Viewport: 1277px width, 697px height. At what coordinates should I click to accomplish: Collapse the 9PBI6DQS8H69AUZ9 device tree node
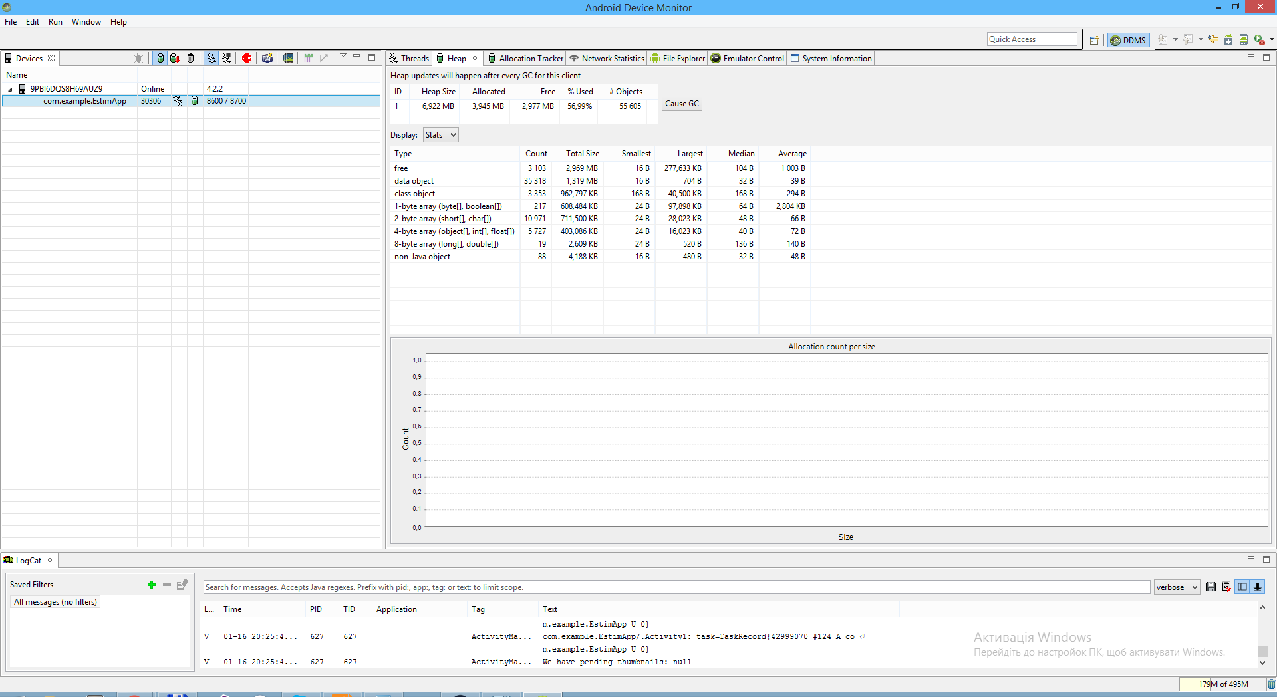tap(10, 89)
